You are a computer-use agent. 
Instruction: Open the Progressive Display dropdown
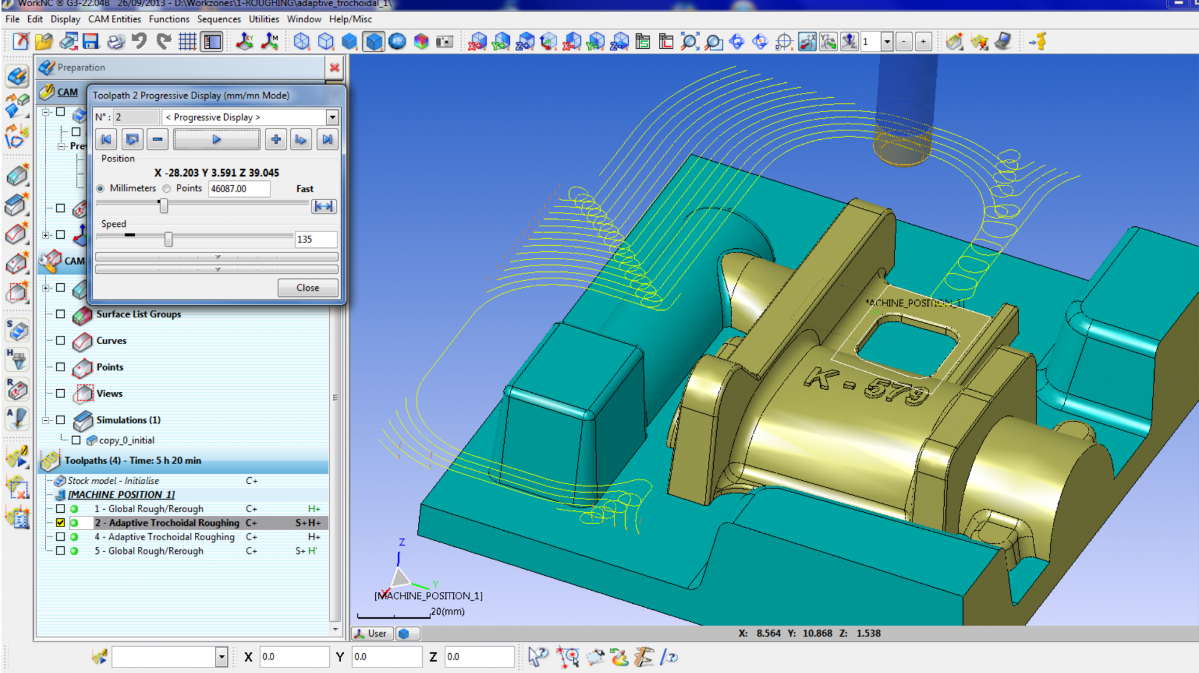(x=332, y=117)
